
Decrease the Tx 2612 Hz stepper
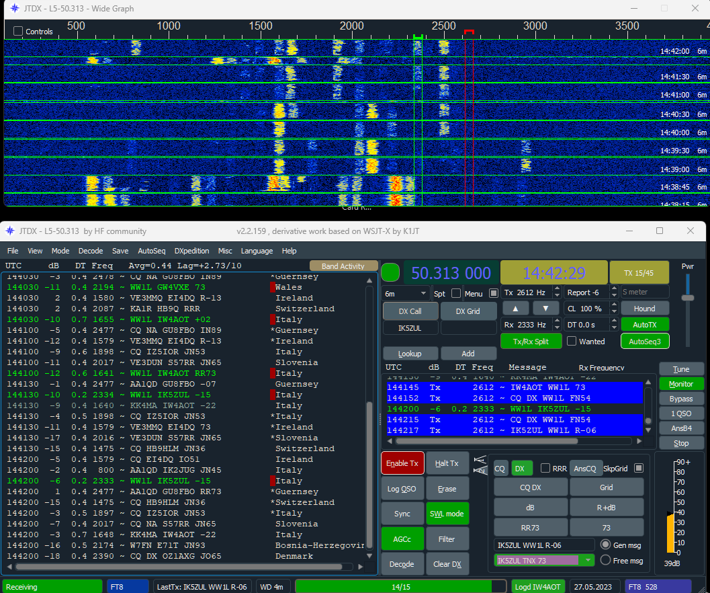(557, 296)
